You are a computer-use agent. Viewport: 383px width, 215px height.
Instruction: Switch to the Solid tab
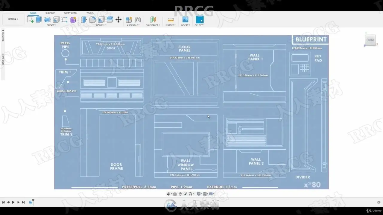(x=33, y=13)
